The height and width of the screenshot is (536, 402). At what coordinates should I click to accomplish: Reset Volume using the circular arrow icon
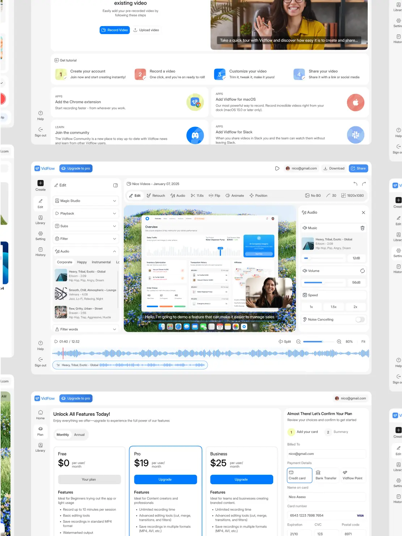362,271
